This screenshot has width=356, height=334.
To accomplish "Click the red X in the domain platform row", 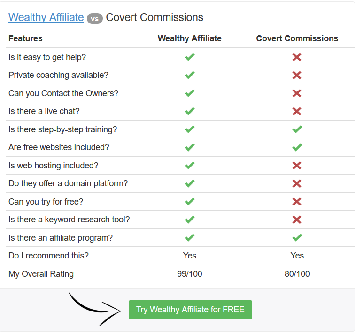I will point(297,183).
